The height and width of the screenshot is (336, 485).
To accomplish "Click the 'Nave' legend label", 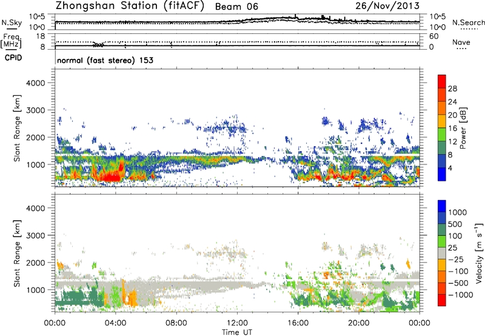I will pos(461,42).
